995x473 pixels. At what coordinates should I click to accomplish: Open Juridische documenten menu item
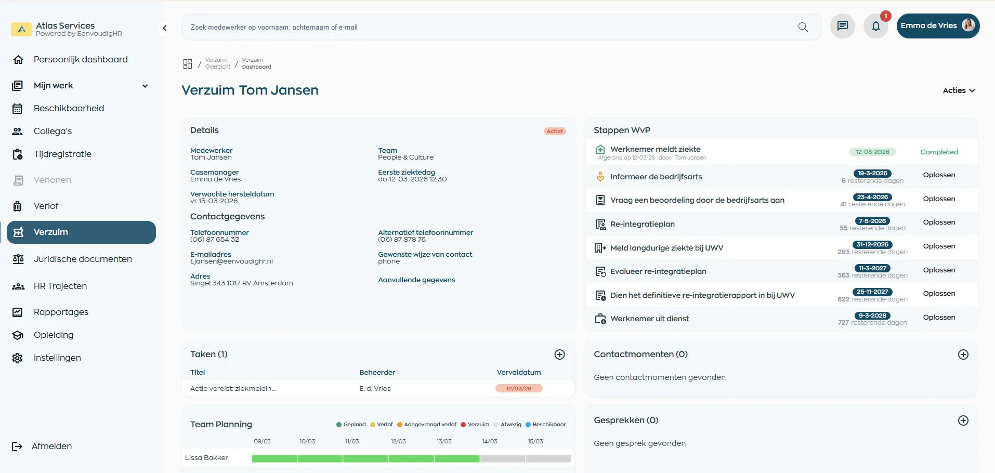(x=83, y=259)
